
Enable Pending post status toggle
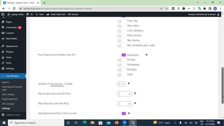(x=121, y=70)
